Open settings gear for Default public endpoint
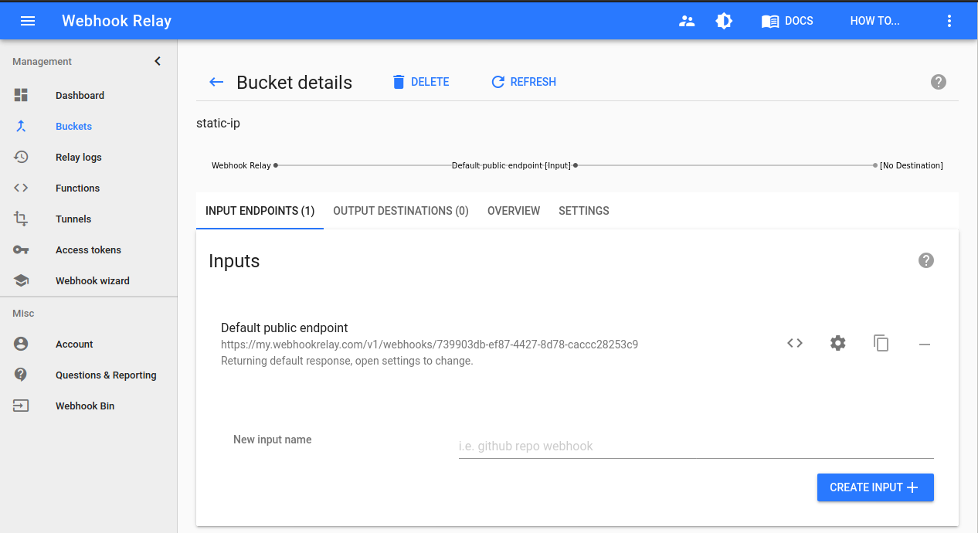Viewport: 978px width, 533px height. pos(838,343)
